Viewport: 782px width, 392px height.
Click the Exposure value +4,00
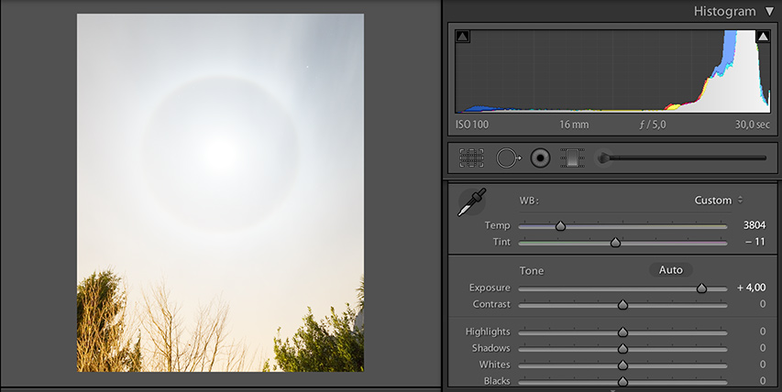click(751, 288)
